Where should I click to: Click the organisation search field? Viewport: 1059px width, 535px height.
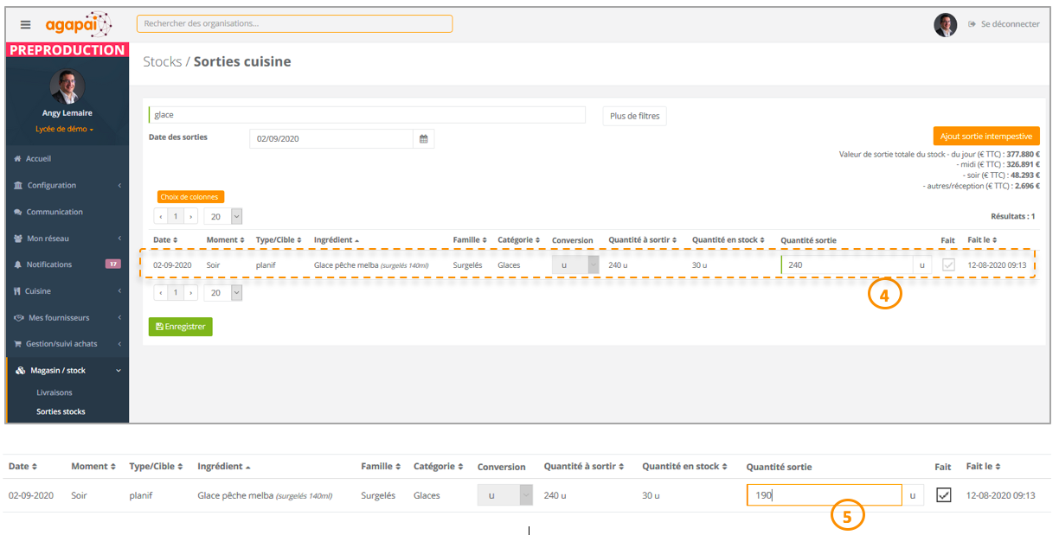294,23
